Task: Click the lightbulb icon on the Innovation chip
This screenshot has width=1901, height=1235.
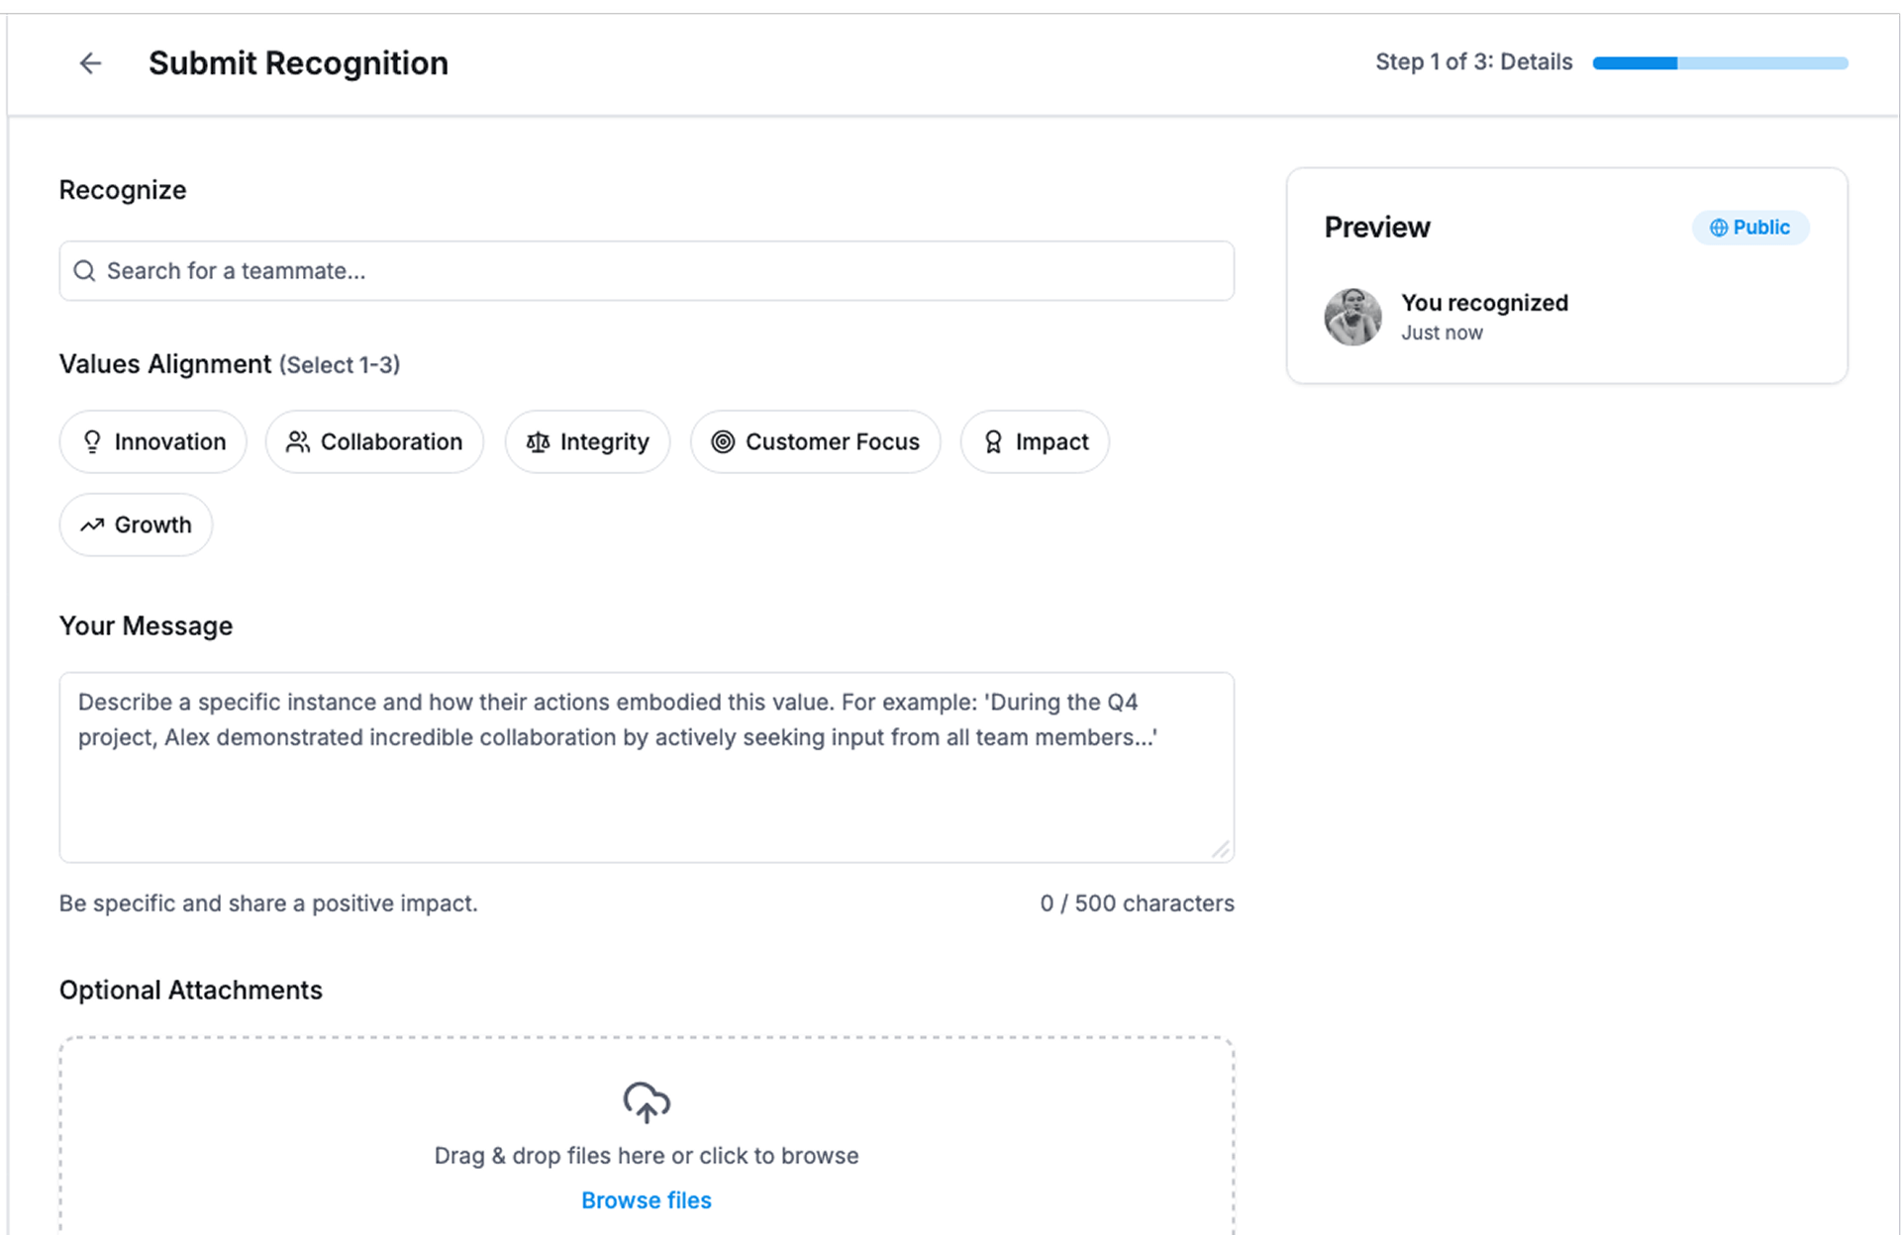Action: pos(92,442)
